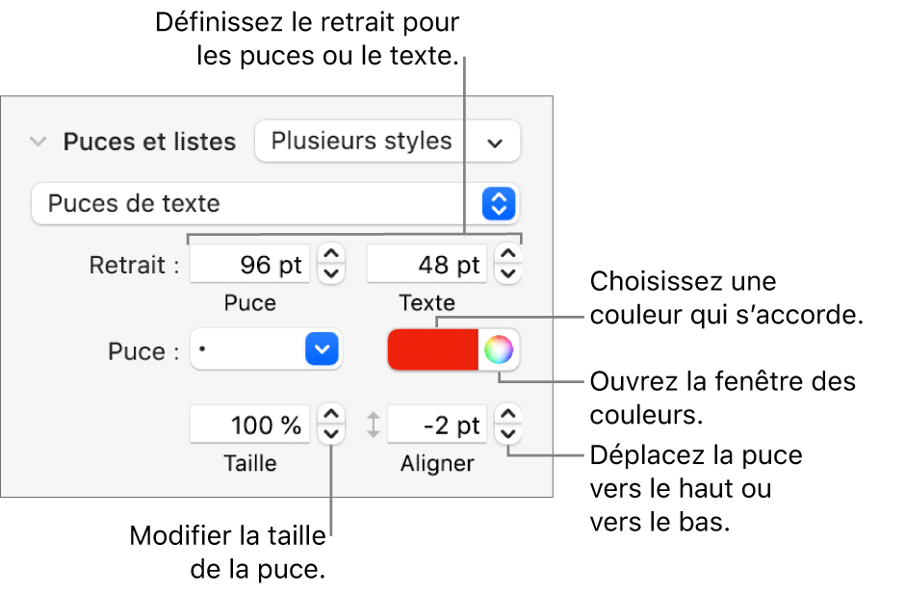The height and width of the screenshot is (594, 905).
Task: Click the Puces et listes heading
Action: tap(149, 142)
